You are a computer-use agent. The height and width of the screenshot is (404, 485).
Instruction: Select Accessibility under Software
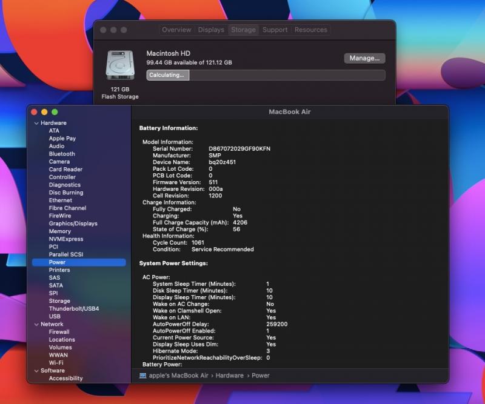pyautogui.click(x=65, y=379)
